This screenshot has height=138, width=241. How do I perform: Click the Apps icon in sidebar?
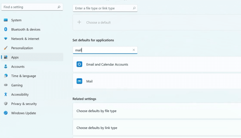(6, 57)
